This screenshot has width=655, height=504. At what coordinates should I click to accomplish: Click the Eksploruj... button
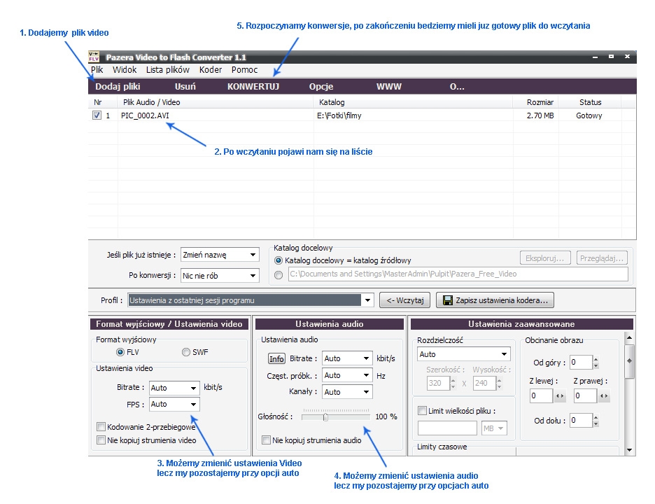544,258
